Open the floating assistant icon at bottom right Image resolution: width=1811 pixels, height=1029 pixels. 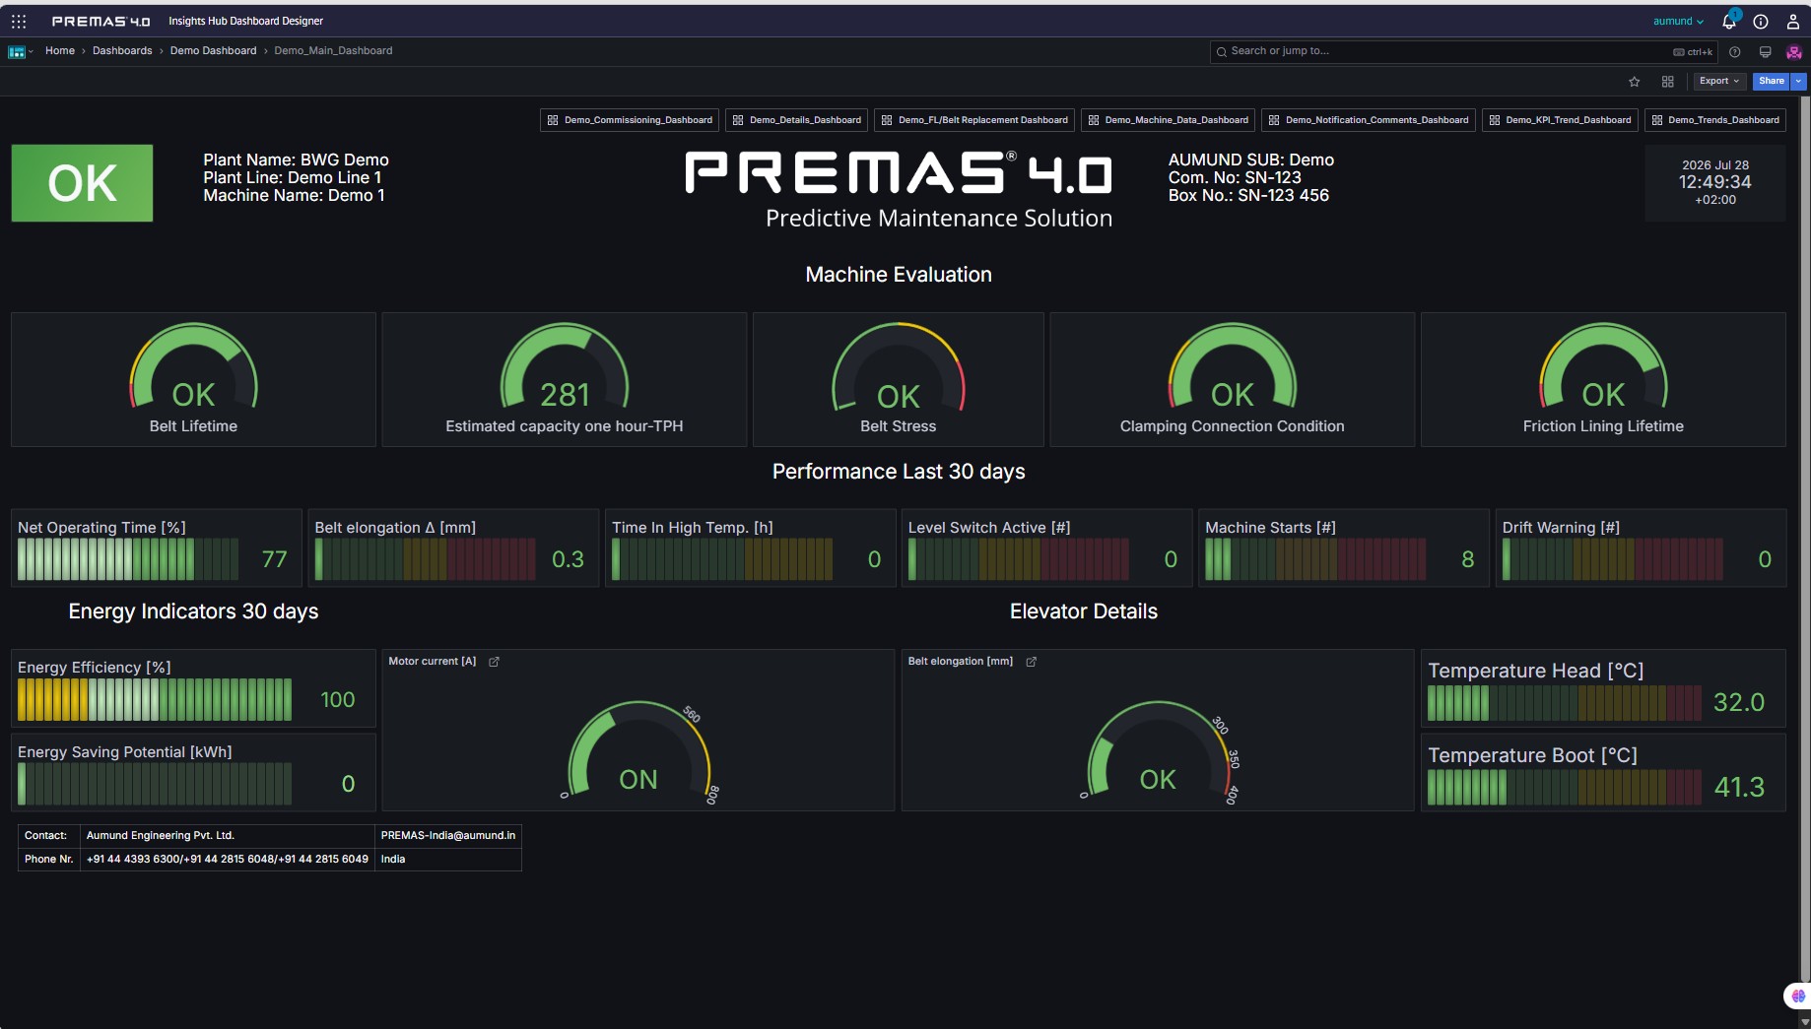coord(1797,996)
